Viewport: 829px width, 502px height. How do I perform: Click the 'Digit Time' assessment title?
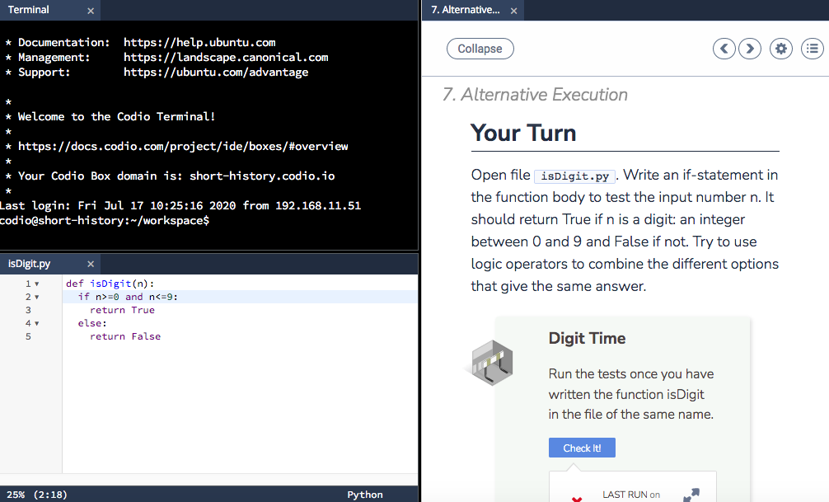(587, 338)
